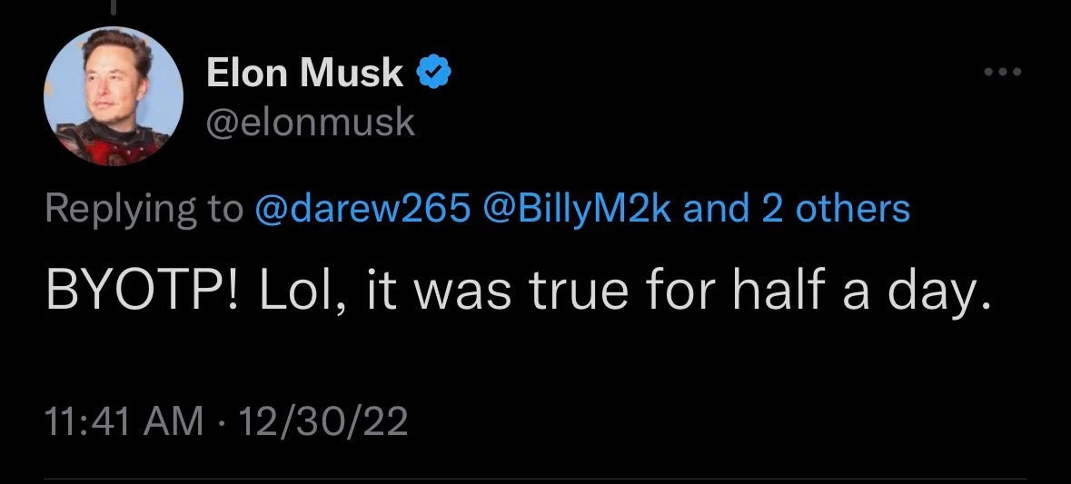Show the "and 2 others" recipients
Viewport: 1071px width, 484px height.
coord(796,209)
